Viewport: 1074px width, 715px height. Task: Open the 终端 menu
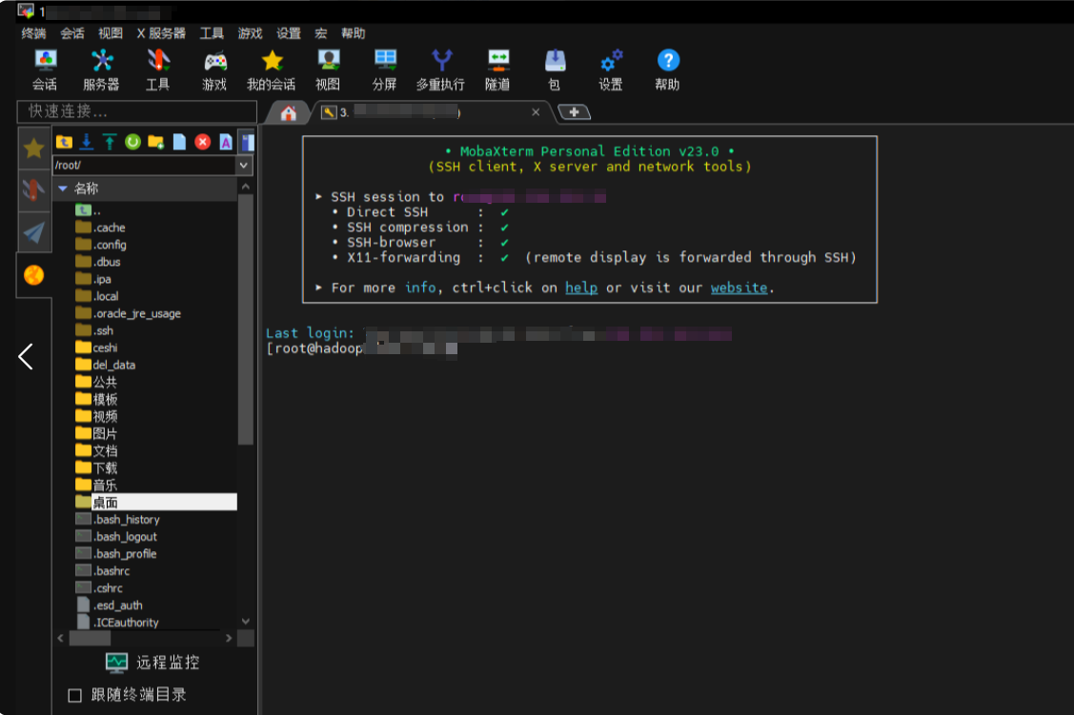pos(33,32)
